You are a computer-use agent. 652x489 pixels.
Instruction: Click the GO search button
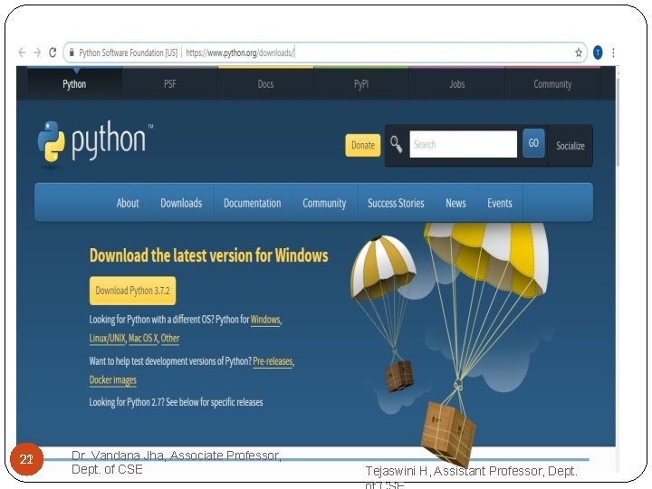tap(533, 143)
